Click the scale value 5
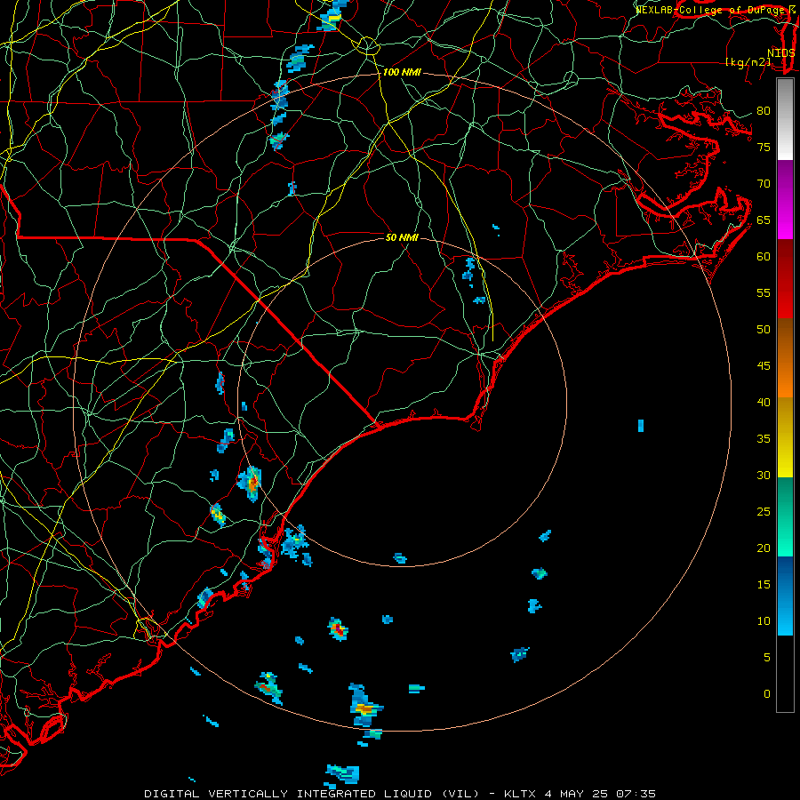800x800 pixels. pyautogui.click(x=767, y=658)
